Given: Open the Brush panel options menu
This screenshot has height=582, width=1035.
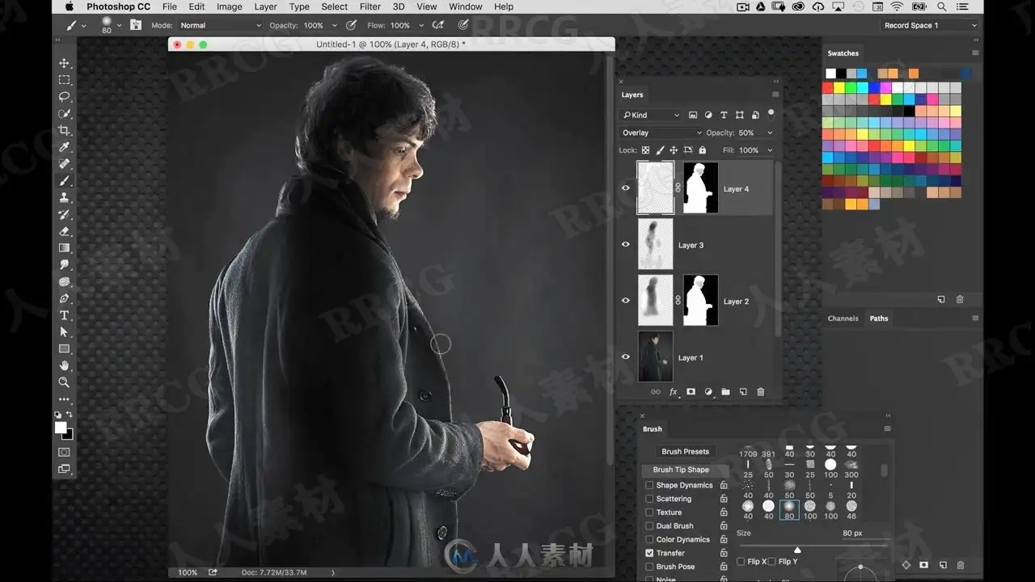Looking at the screenshot, I should tap(887, 429).
